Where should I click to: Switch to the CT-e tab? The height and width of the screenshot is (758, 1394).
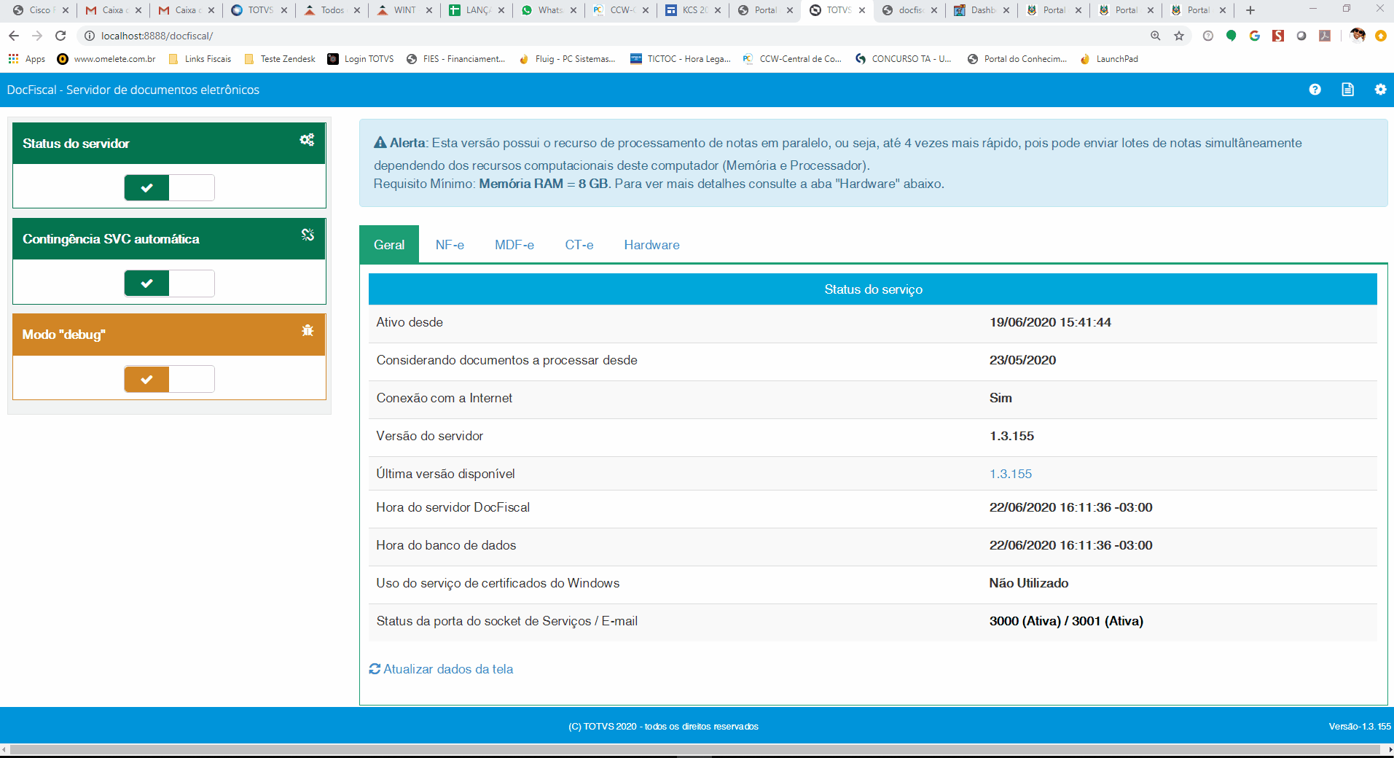tap(579, 245)
